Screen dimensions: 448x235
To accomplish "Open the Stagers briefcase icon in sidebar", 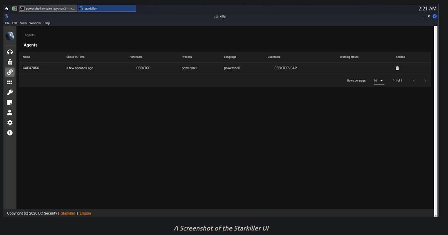I will pyautogui.click(x=10, y=62).
